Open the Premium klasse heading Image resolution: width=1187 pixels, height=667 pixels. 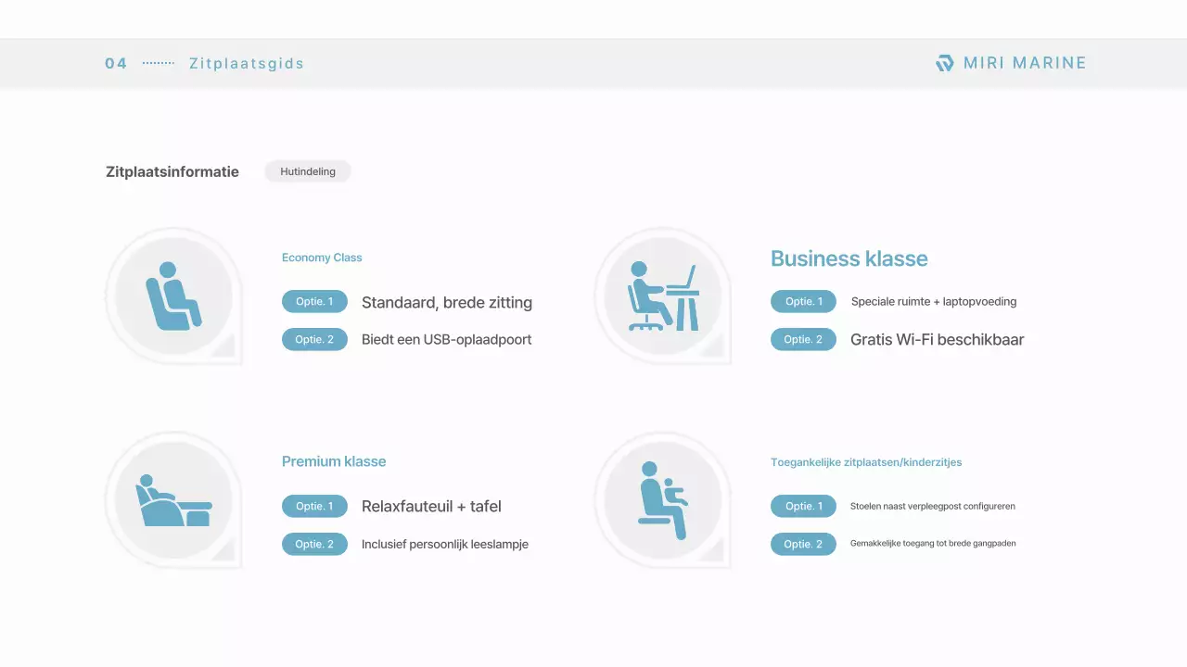(x=334, y=461)
